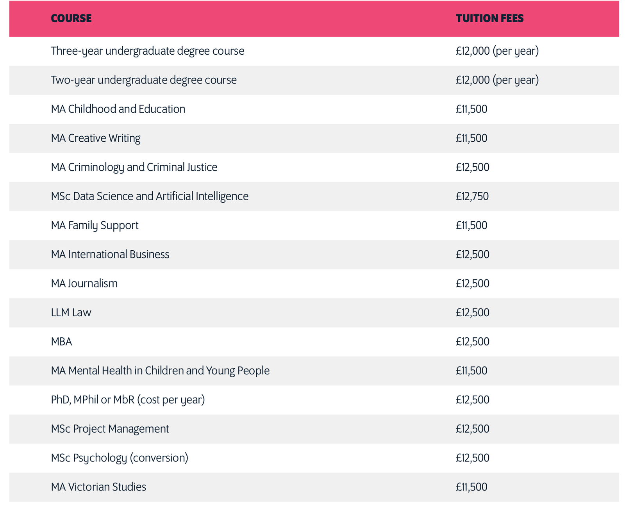Screen dimensions: 625x508
Task: Click MSc Data Science and Artificial Intelligence
Action: pos(150,196)
